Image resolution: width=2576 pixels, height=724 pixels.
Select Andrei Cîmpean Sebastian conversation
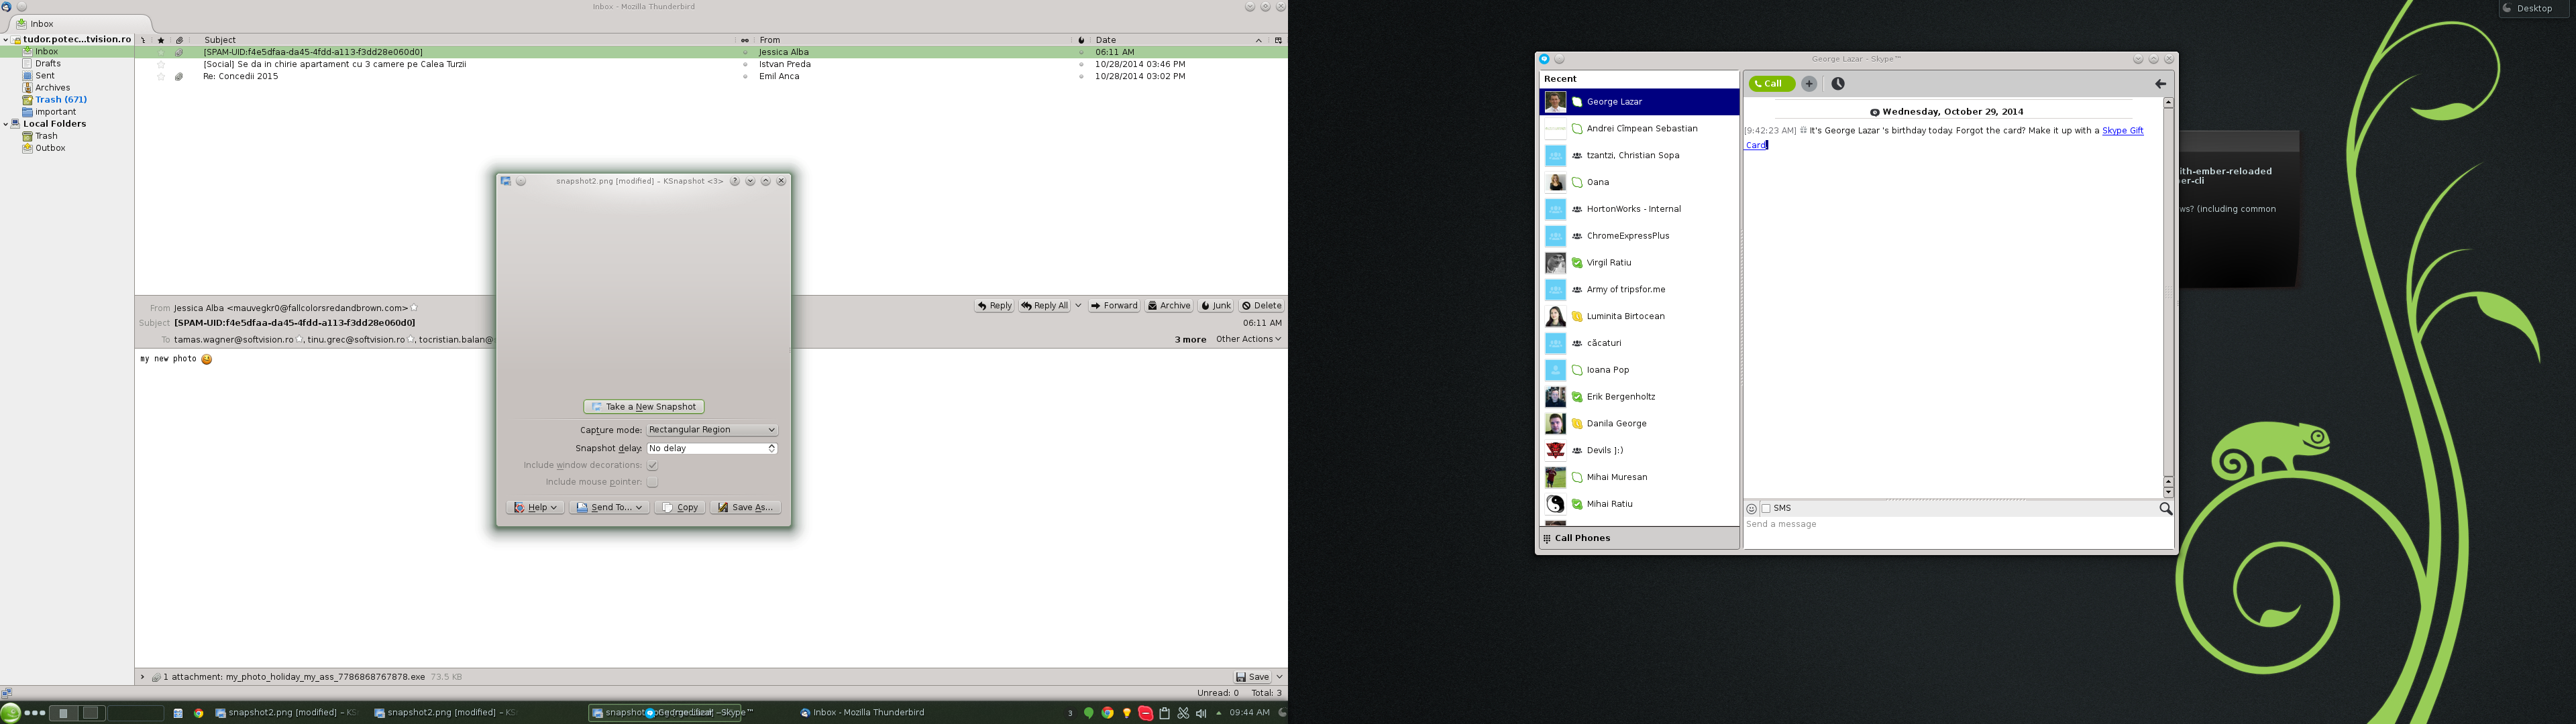click(1639, 129)
